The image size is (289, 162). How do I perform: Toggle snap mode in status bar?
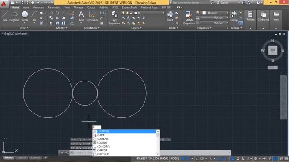point(188,158)
